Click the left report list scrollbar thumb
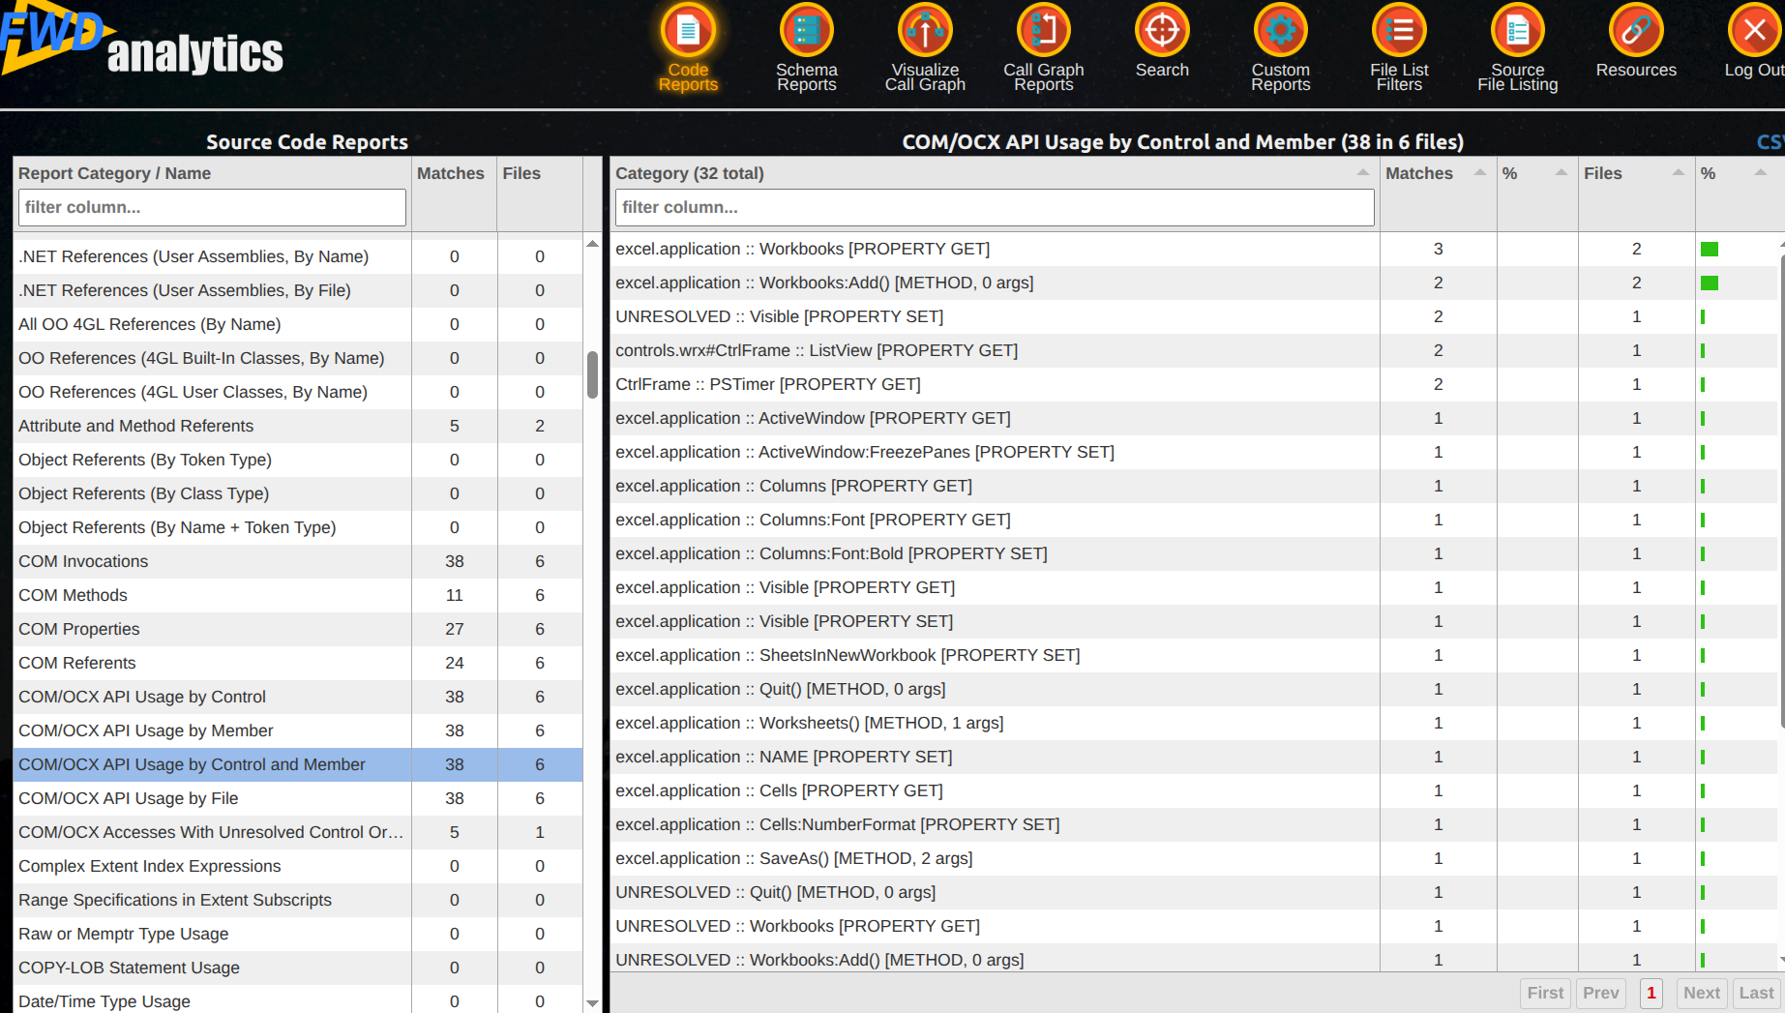Image resolution: width=1785 pixels, height=1013 pixels. tap(592, 374)
